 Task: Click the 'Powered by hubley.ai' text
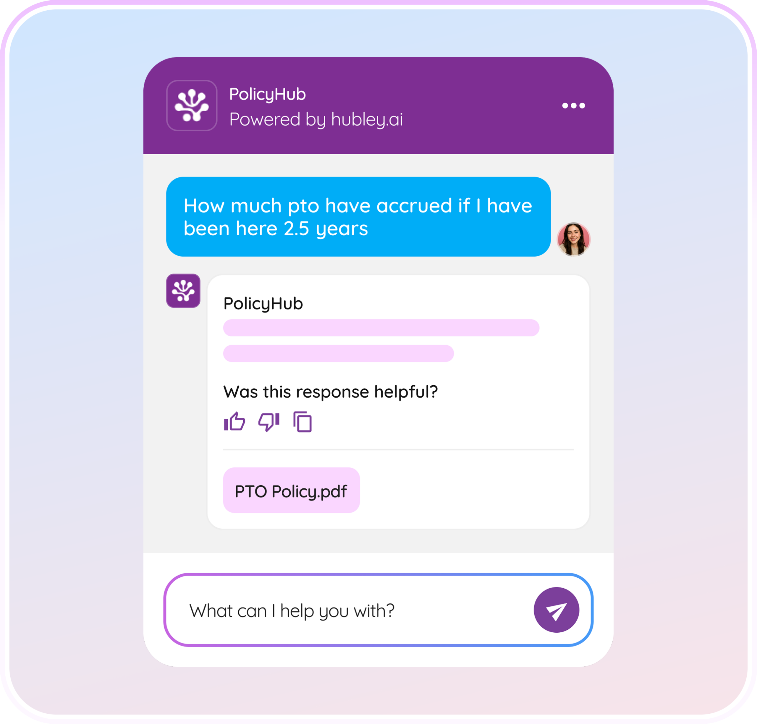316,119
